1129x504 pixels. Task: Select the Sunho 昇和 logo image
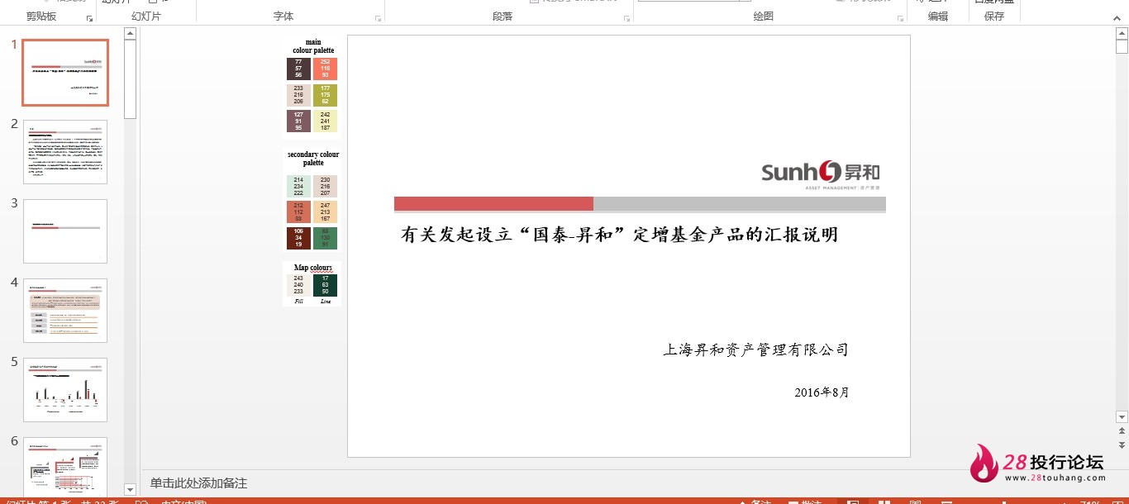(x=821, y=174)
